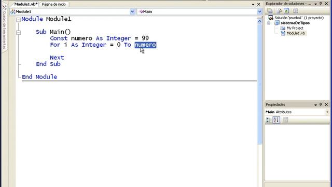Click the To keyword in For loop
This screenshot has height=187, width=332.
tap(128, 45)
